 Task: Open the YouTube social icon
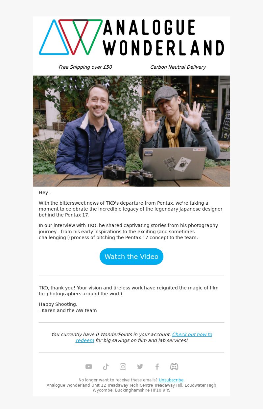click(89, 367)
